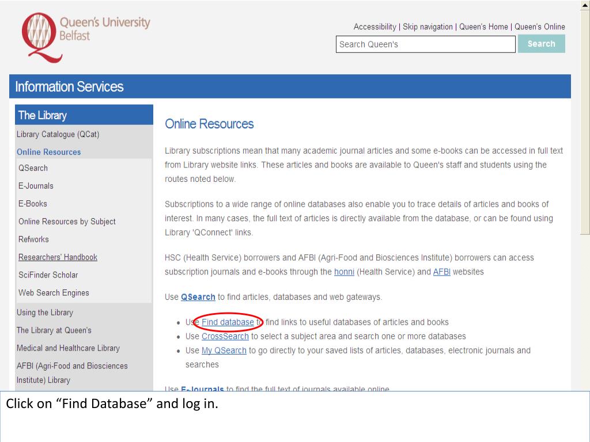Open Queen's Online link
The image size is (590, 442).
539,26
